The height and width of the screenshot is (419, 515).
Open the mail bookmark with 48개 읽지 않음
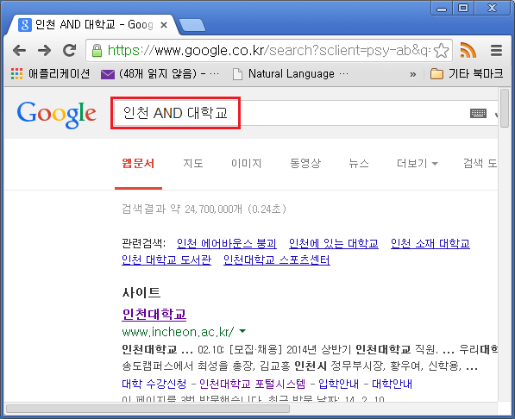click(160, 73)
